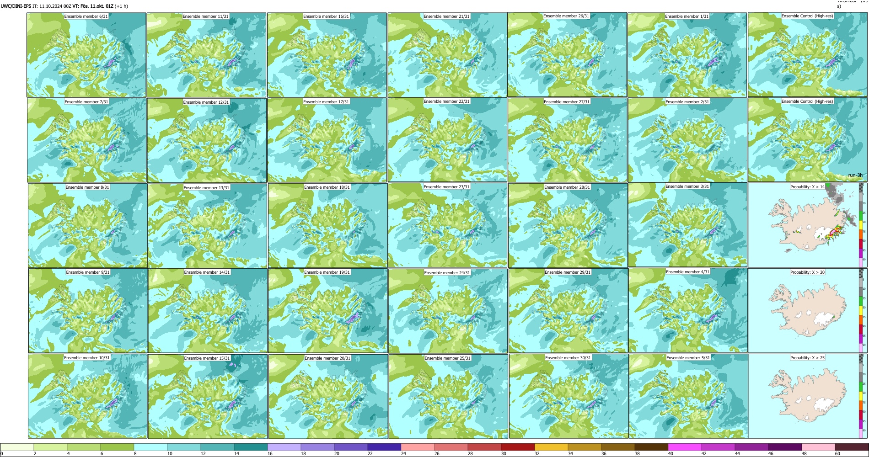The image size is (869, 457).
Task: Open the Ensemble member 29/31 panel
Action: 568,310
